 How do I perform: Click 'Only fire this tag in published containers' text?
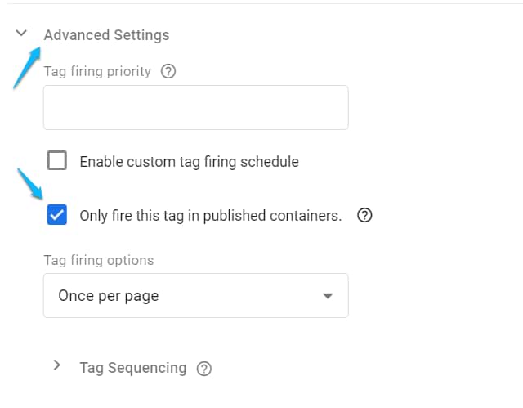pos(210,216)
